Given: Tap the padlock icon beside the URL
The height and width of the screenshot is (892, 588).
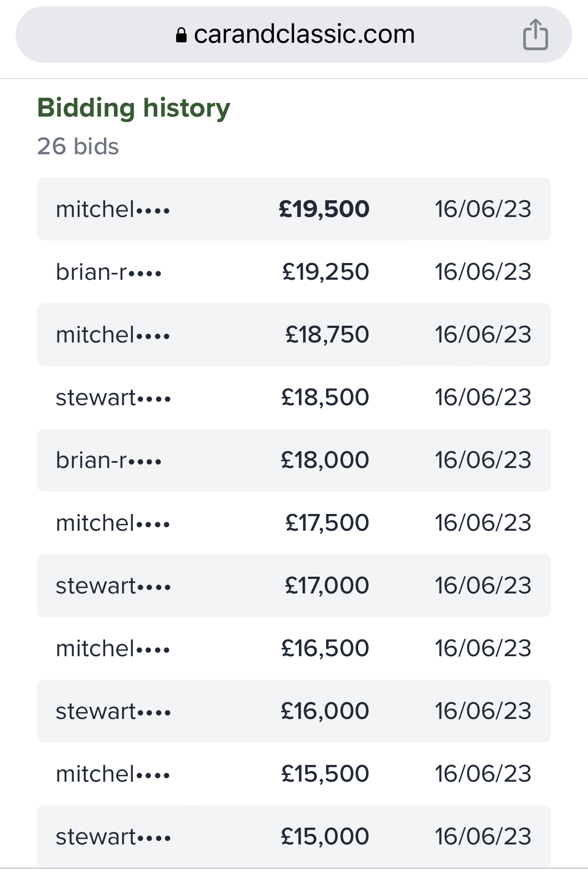Looking at the screenshot, I should [x=181, y=35].
